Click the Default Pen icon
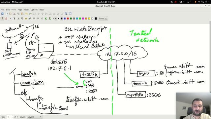Screen dimensions: 211x119 pos(50,19)
